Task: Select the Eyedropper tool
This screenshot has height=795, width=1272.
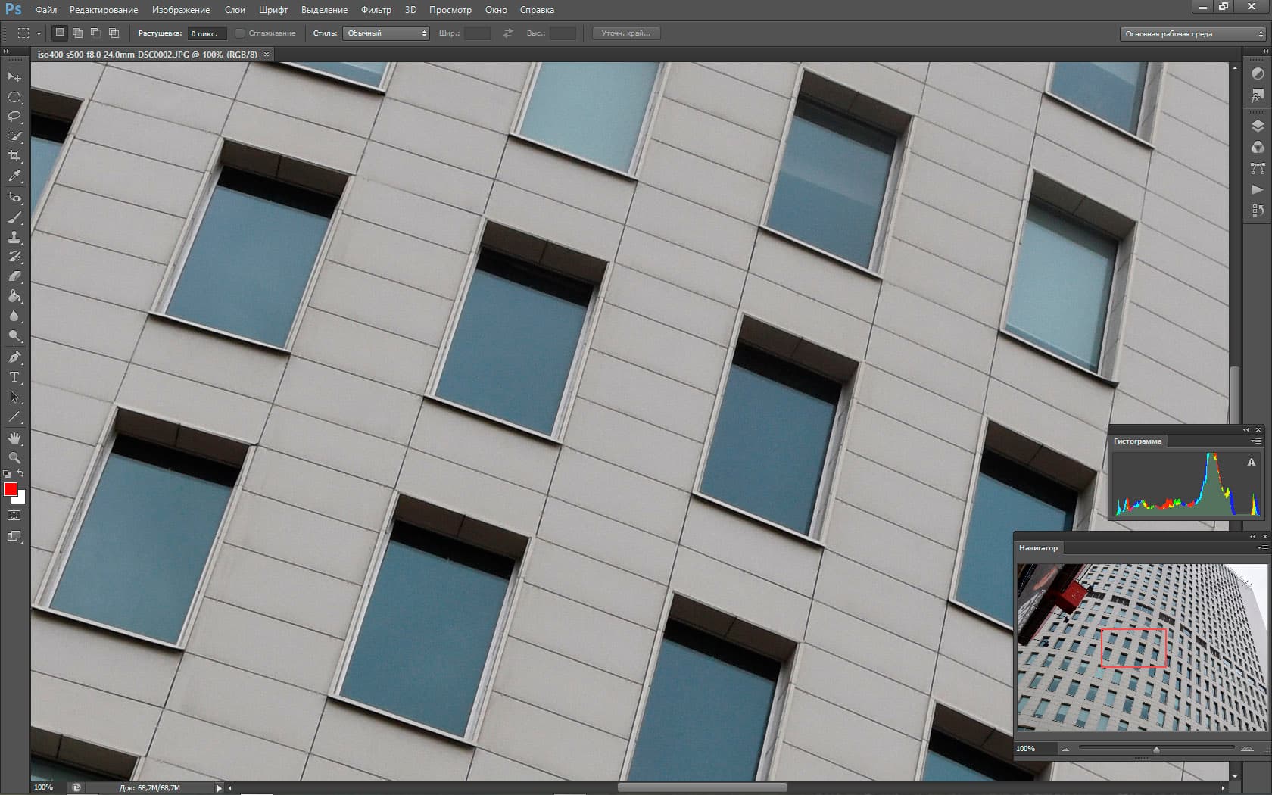Action: pyautogui.click(x=14, y=176)
